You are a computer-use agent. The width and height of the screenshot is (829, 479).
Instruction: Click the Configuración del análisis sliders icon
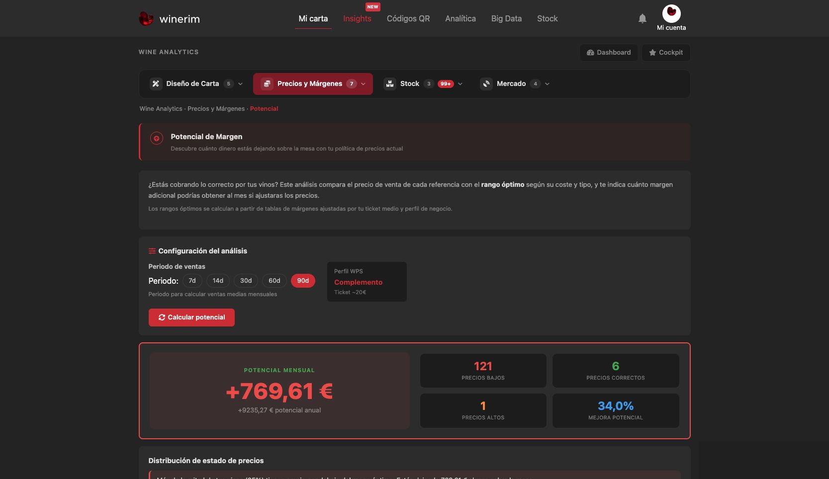coord(152,251)
